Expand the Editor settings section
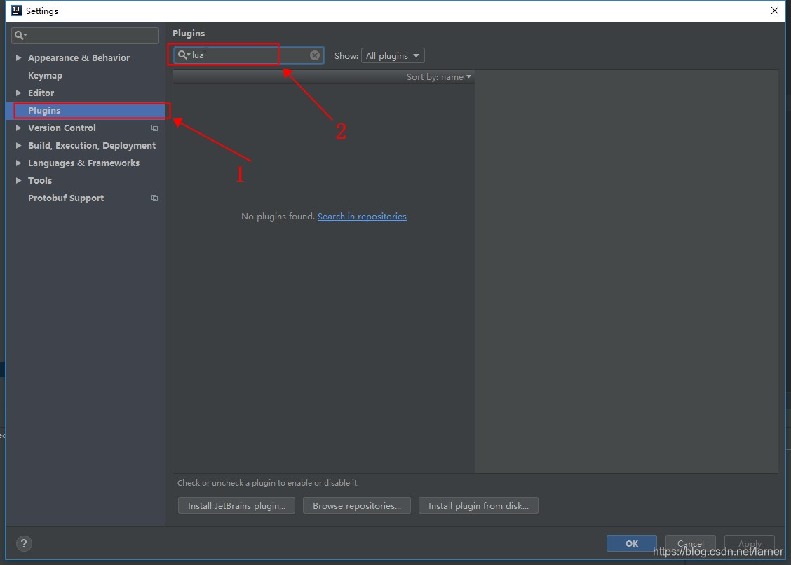Viewport: 791px width, 565px height. pyautogui.click(x=19, y=93)
